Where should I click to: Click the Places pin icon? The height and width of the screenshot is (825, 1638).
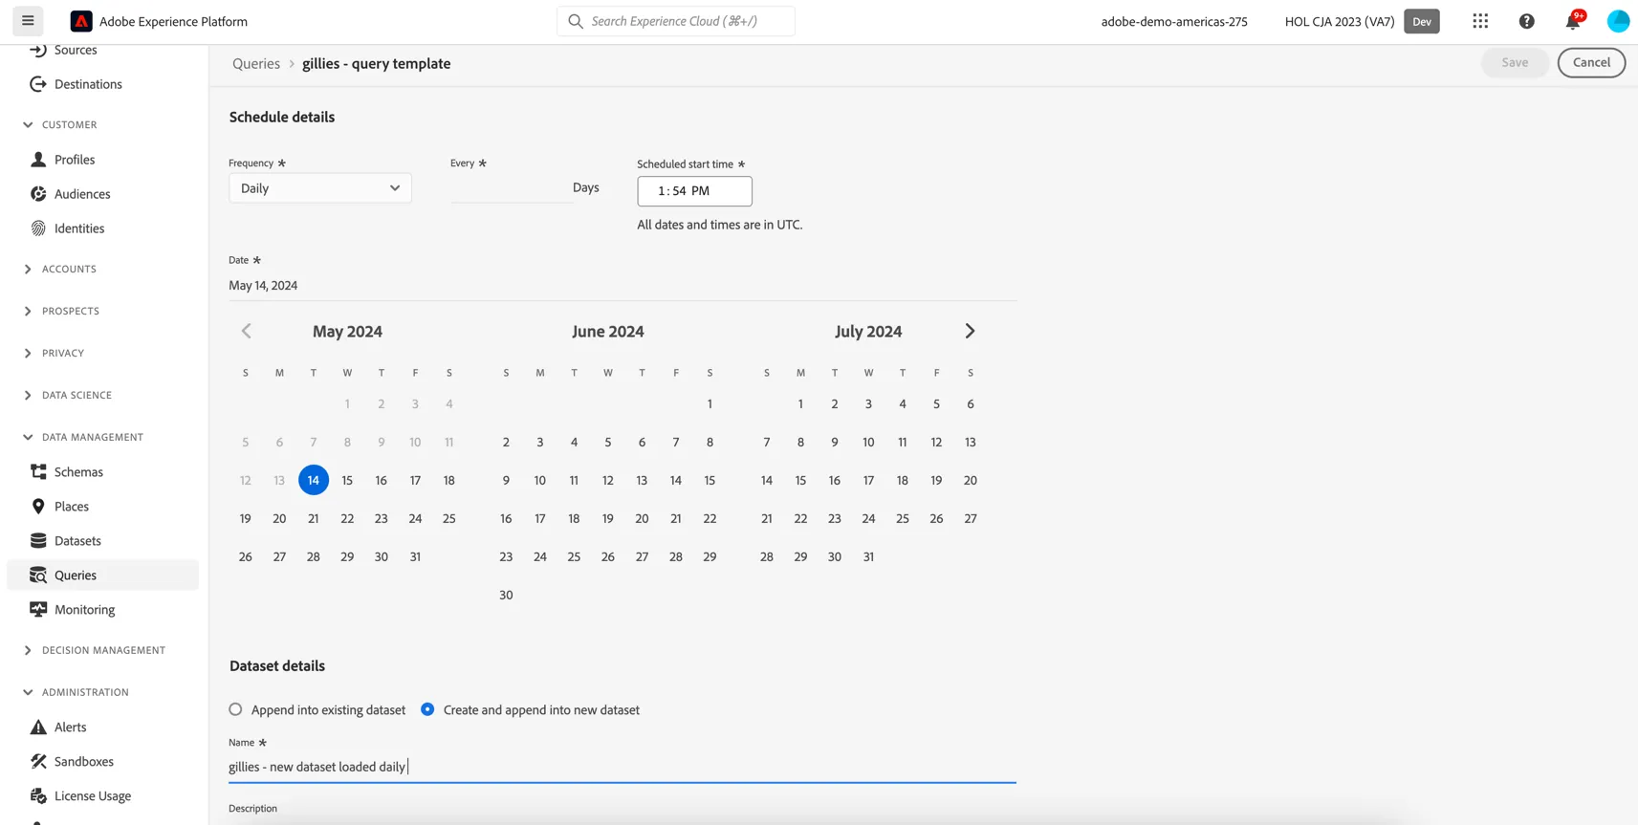tap(38, 507)
